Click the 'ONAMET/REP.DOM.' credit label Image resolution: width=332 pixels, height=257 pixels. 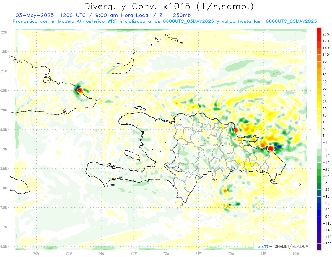point(292,246)
